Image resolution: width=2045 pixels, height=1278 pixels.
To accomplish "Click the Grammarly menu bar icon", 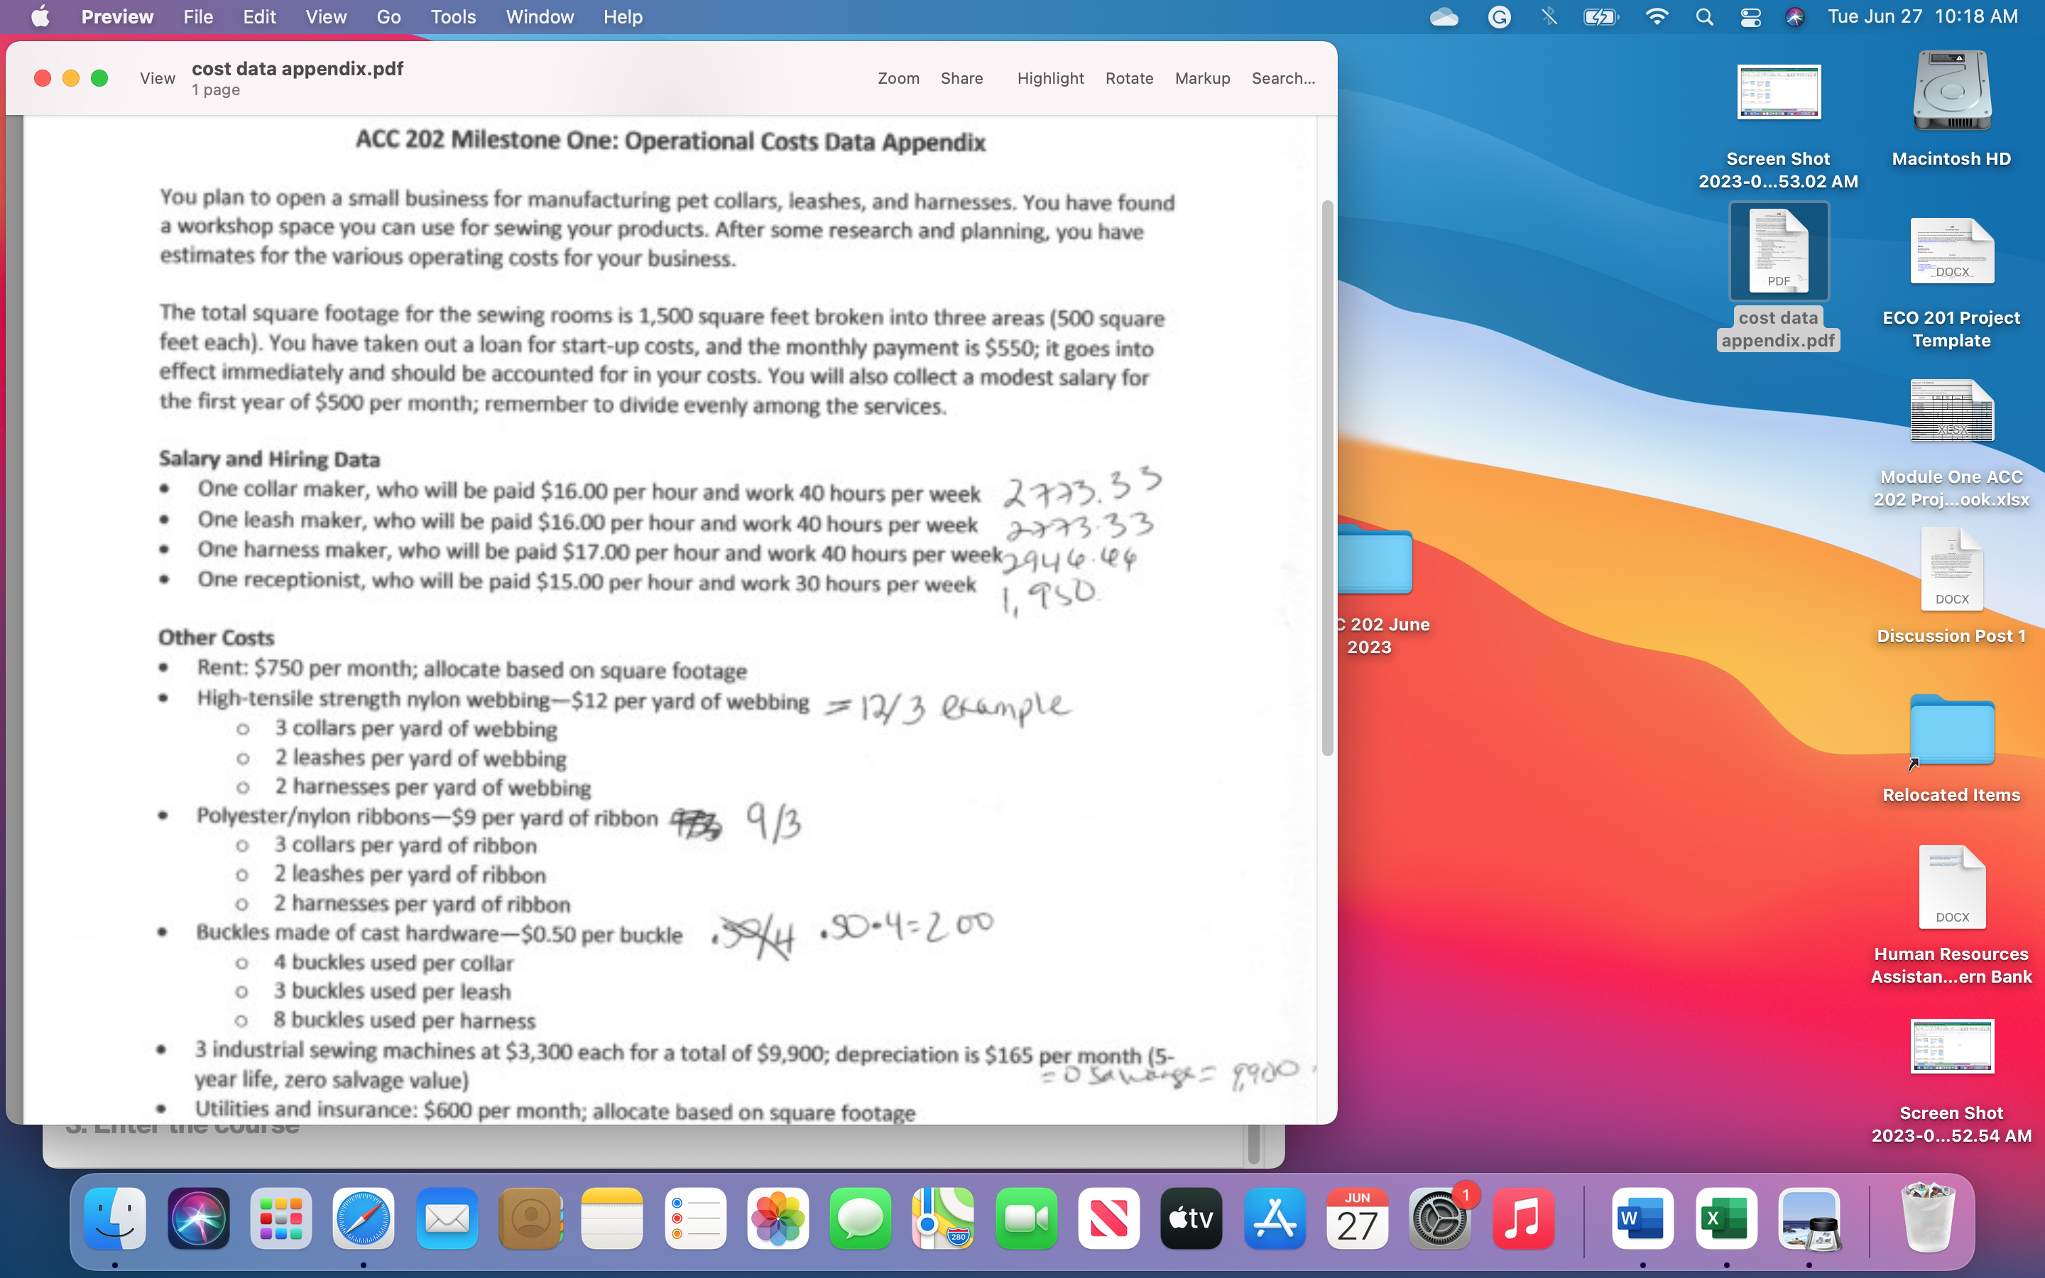I will [1500, 16].
